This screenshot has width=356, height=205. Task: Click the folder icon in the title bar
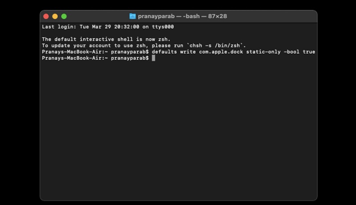(133, 16)
